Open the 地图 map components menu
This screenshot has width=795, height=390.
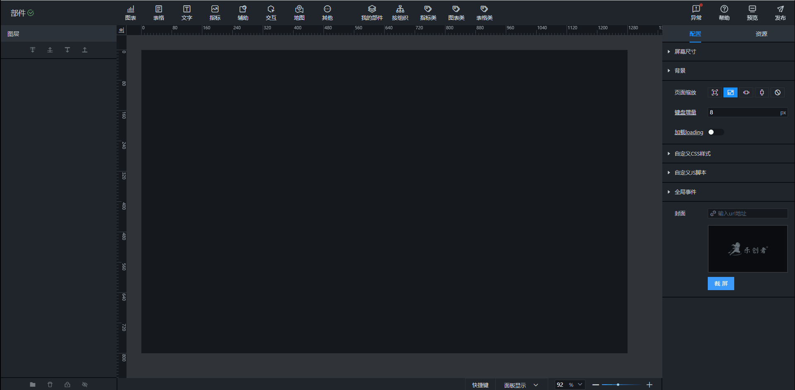(299, 13)
